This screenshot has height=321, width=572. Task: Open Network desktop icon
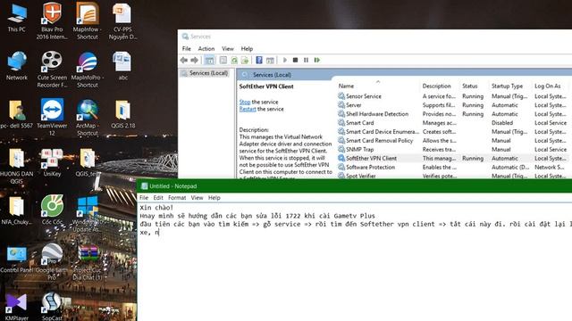(17, 66)
